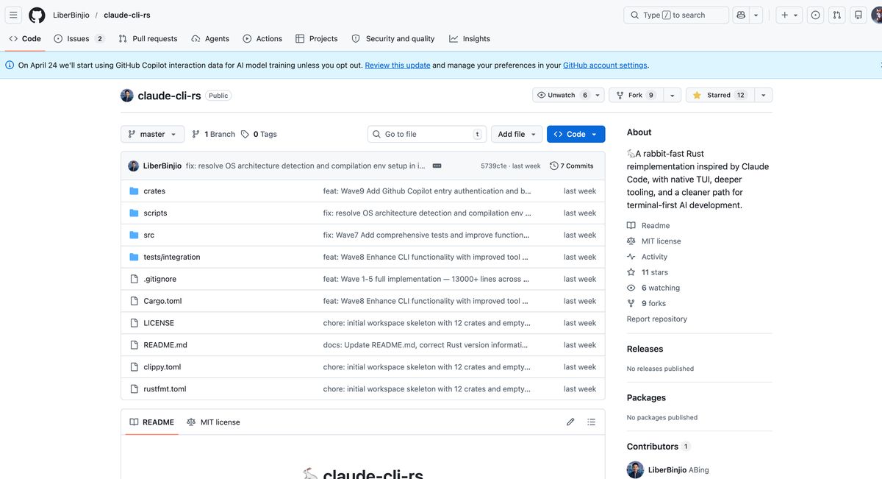
Task: Open the master branch dropdown
Action: coord(152,134)
